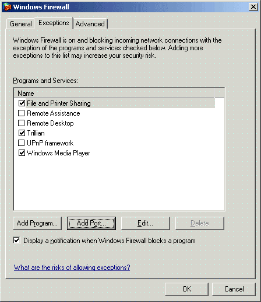Confirm changes with the OK button
Screen dimensions: 261x302
pos(186,289)
